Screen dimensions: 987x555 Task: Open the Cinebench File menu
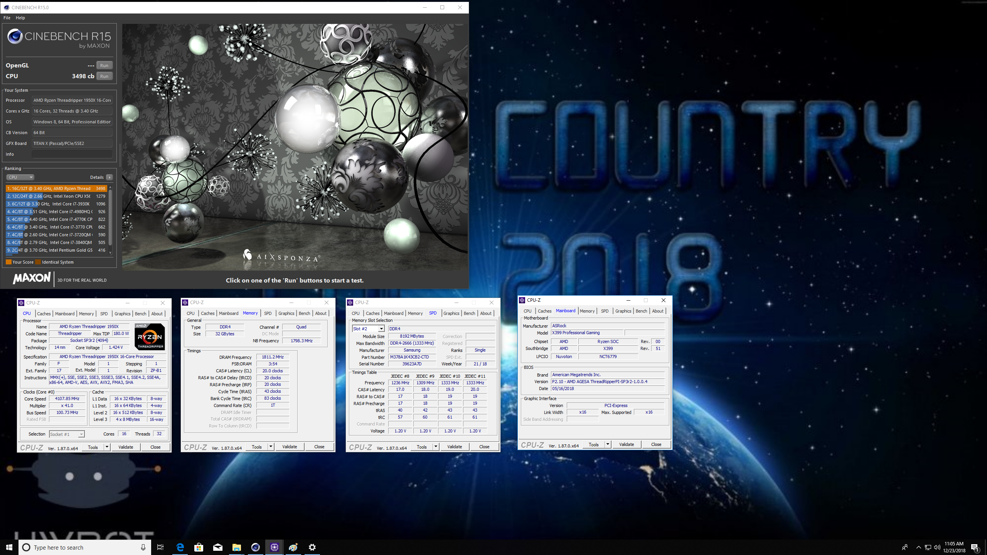(x=7, y=18)
